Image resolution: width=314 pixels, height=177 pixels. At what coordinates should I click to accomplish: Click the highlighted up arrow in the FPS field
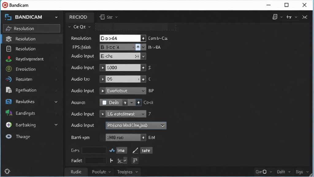click(138, 47)
